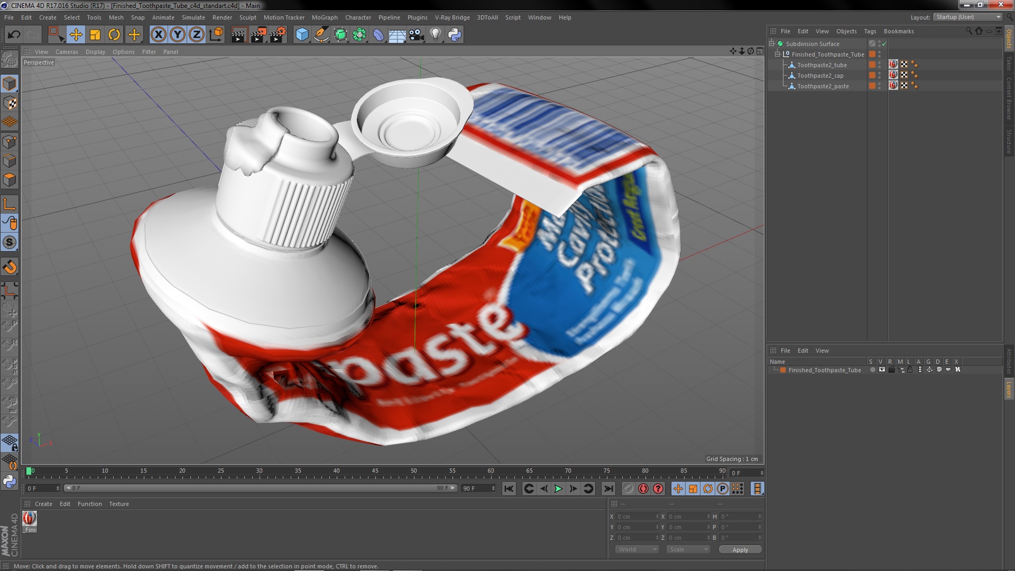
Task: Click the current frame field 0 F
Action: (747, 473)
